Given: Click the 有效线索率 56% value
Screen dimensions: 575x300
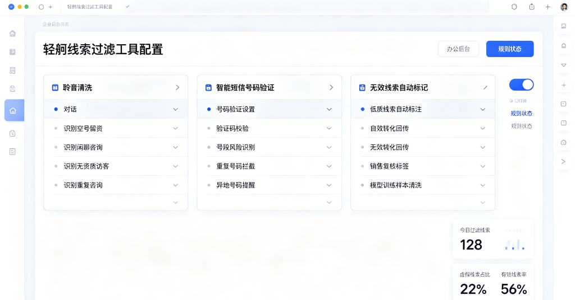Looking at the screenshot, I should [514, 289].
